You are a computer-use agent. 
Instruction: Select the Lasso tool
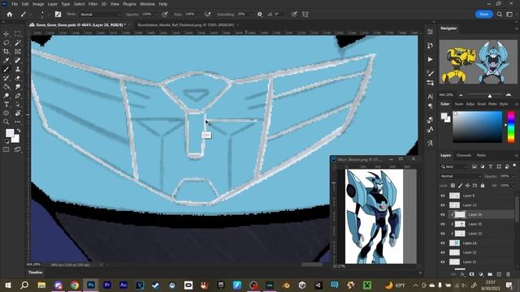click(x=6, y=43)
